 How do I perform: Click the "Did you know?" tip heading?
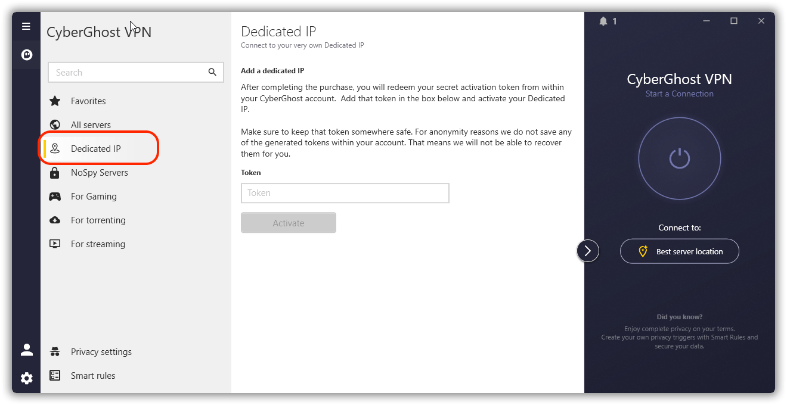click(x=680, y=317)
